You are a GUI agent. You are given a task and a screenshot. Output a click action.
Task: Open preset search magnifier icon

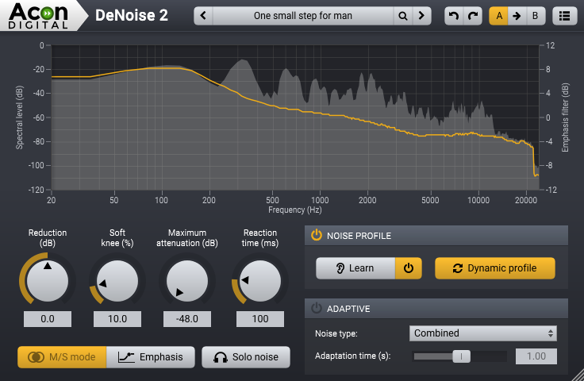pos(403,15)
